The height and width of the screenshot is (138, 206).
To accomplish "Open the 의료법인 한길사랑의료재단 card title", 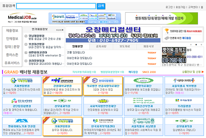I will pos(103,86).
